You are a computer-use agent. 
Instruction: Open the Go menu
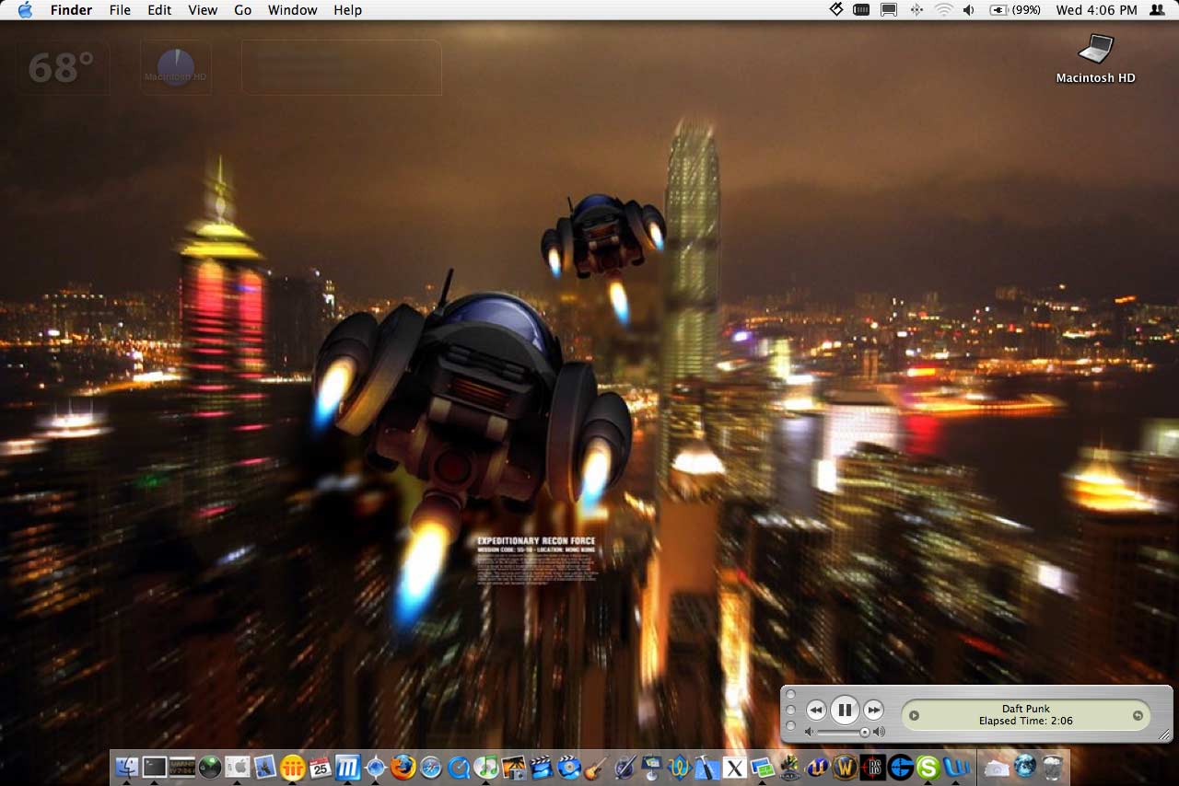point(243,10)
